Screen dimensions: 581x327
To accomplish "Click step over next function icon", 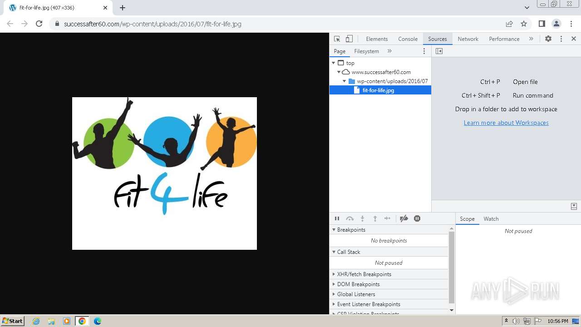I will pos(350,218).
